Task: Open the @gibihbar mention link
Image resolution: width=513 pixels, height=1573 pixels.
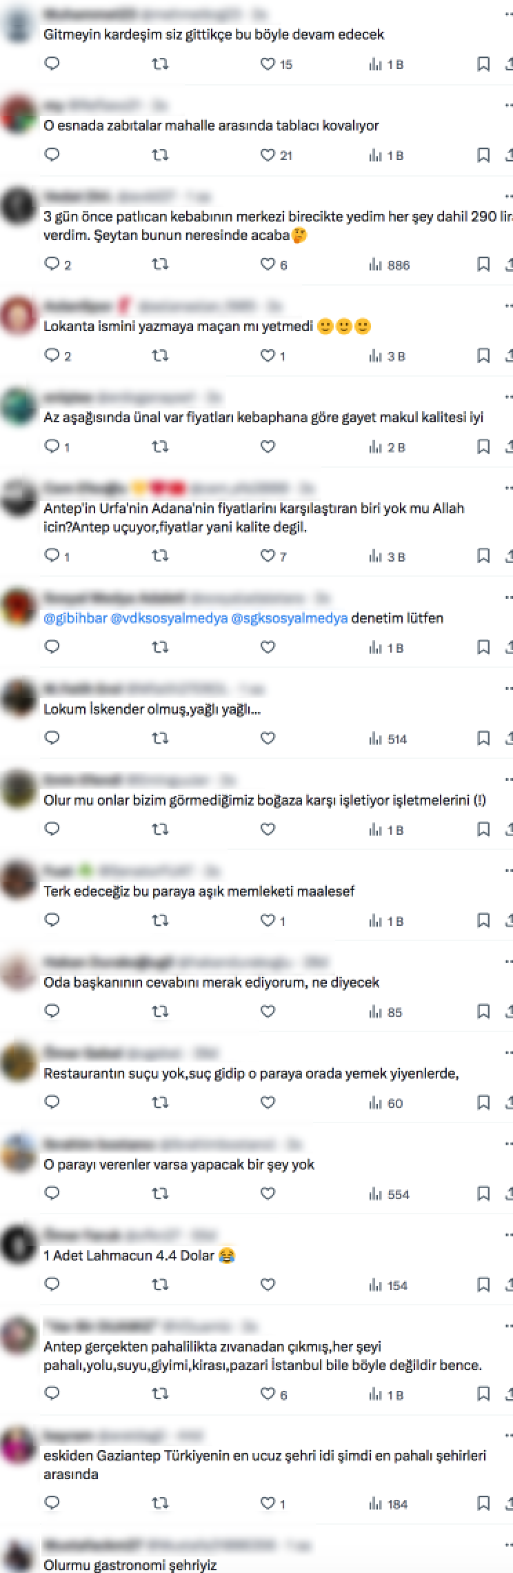Action: tap(76, 618)
